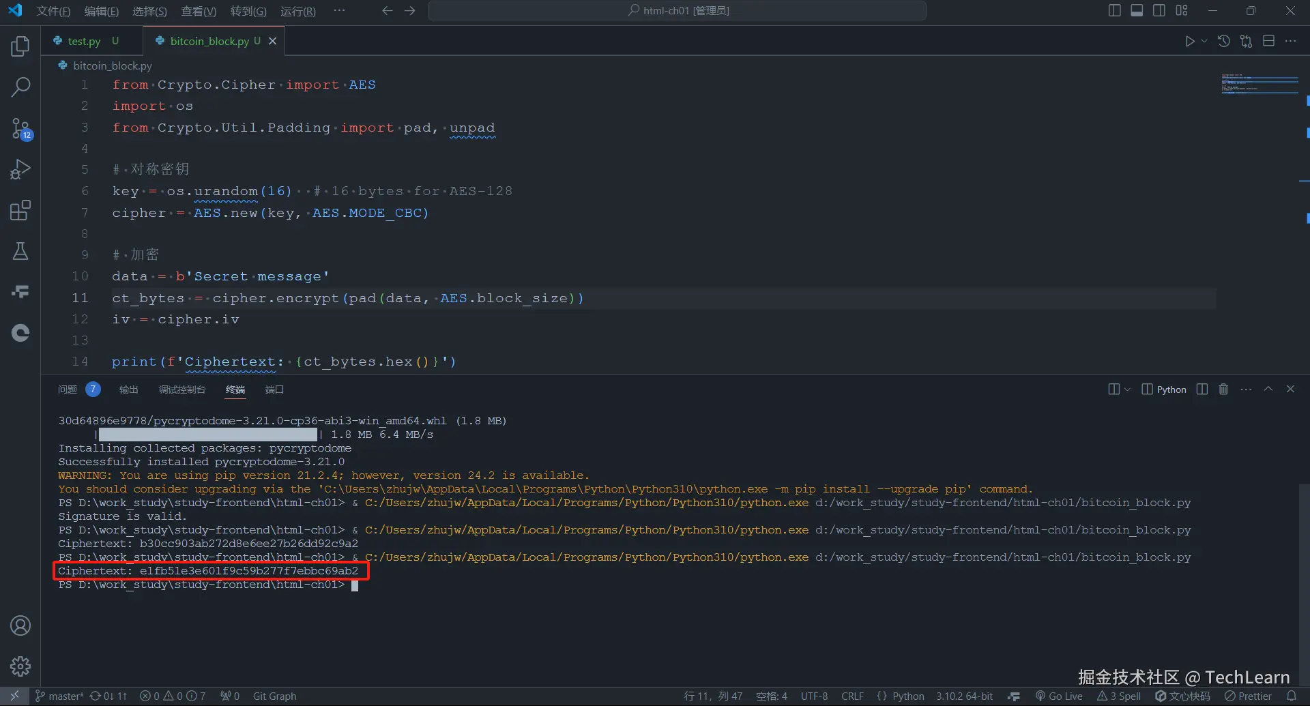Image resolution: width=1310 pixels, height=706 pixels.
Task: Change file encoding UTF-8
Action: 814,696
